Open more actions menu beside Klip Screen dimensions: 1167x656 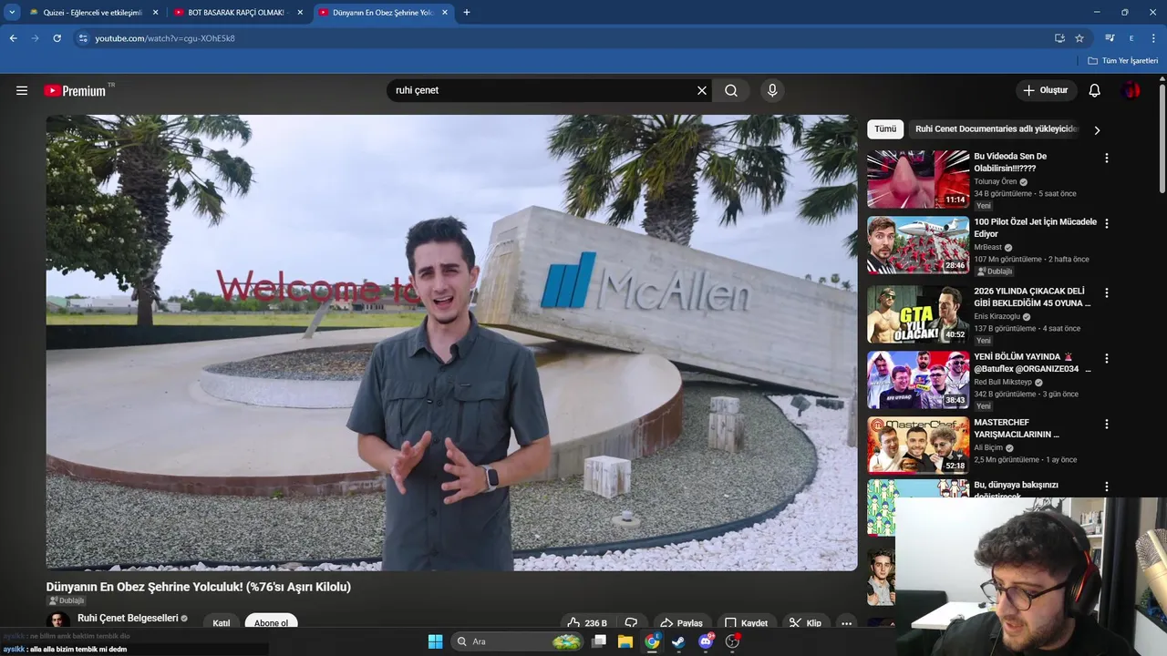(846, 623)
